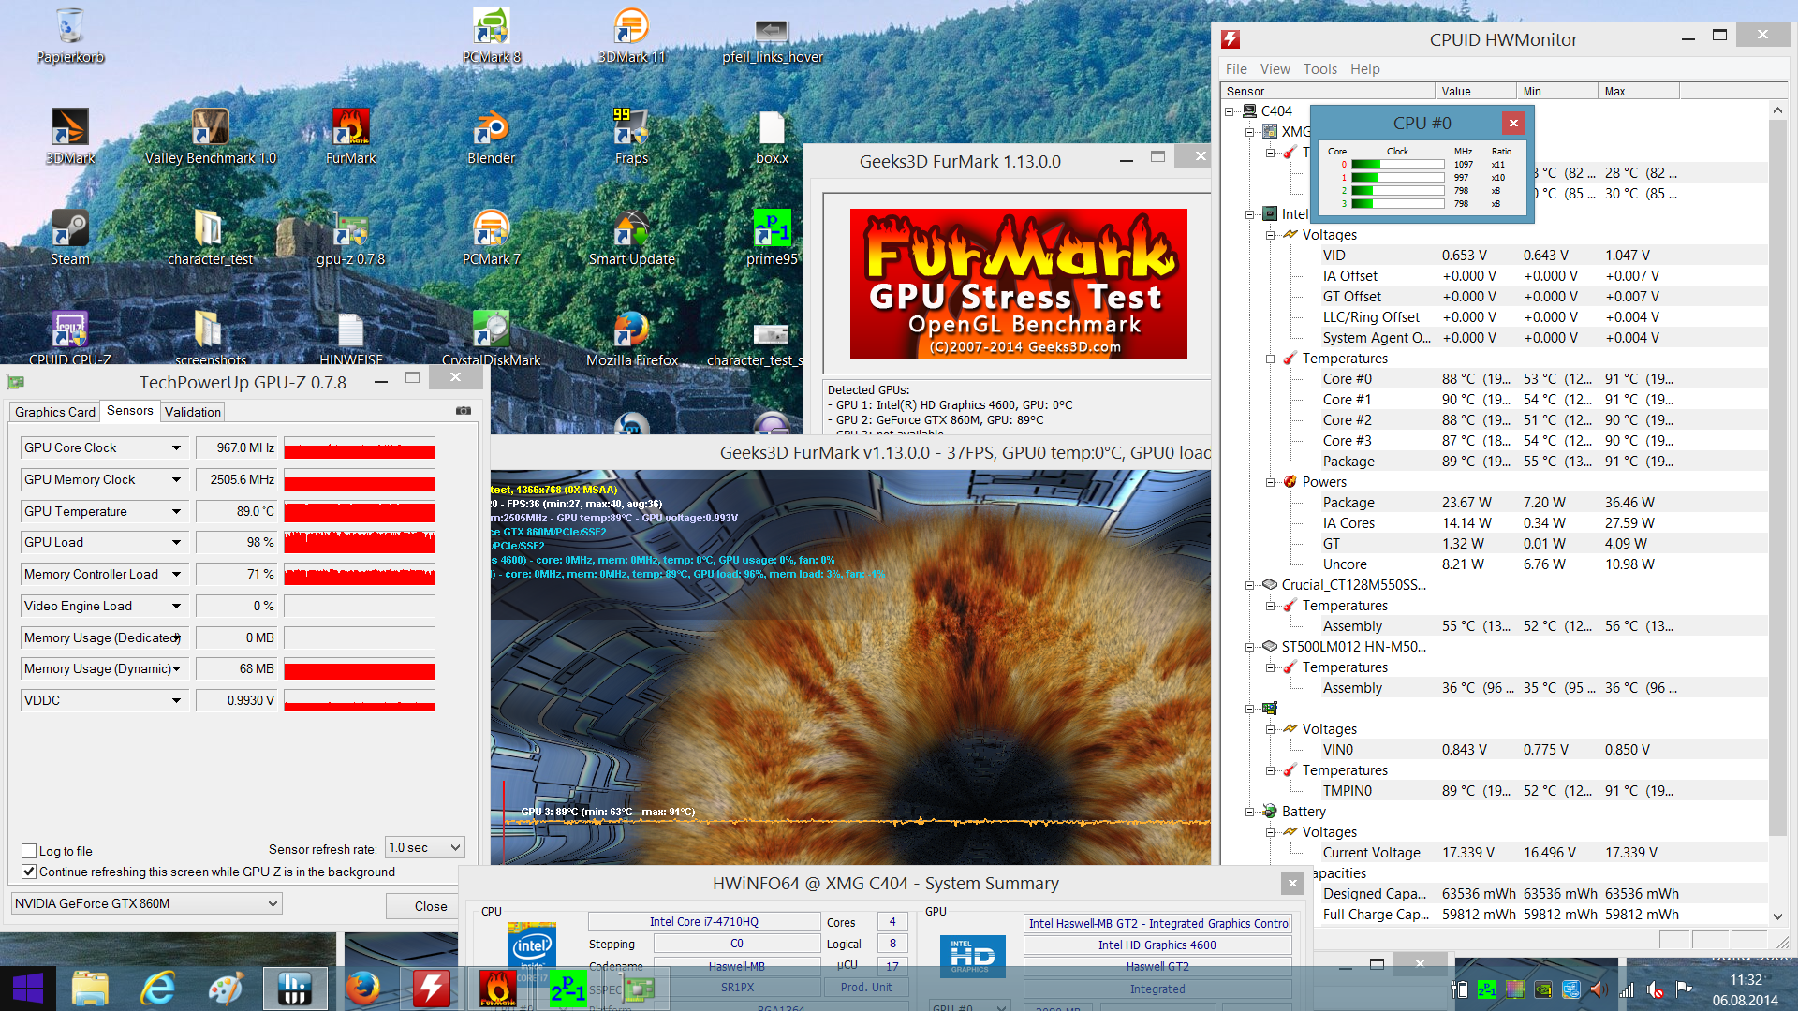Click the NVIDIA tray icon
This screenshot has width=1798, height=1011.
tap(1542, 989)
